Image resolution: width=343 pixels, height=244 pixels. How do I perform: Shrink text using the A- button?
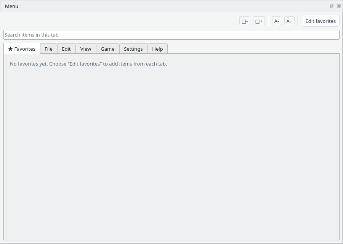pyautogui.click(x=277, y=21)
